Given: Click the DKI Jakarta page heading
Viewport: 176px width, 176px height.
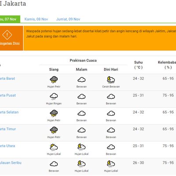Looking at the screenshot, I should coord(13,4).
